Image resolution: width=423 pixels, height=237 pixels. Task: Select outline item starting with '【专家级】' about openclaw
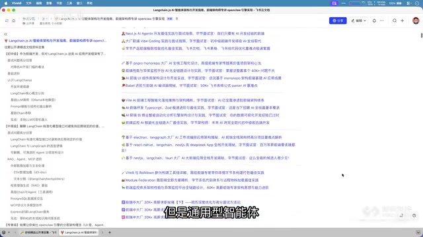click(x=56, y=225)
